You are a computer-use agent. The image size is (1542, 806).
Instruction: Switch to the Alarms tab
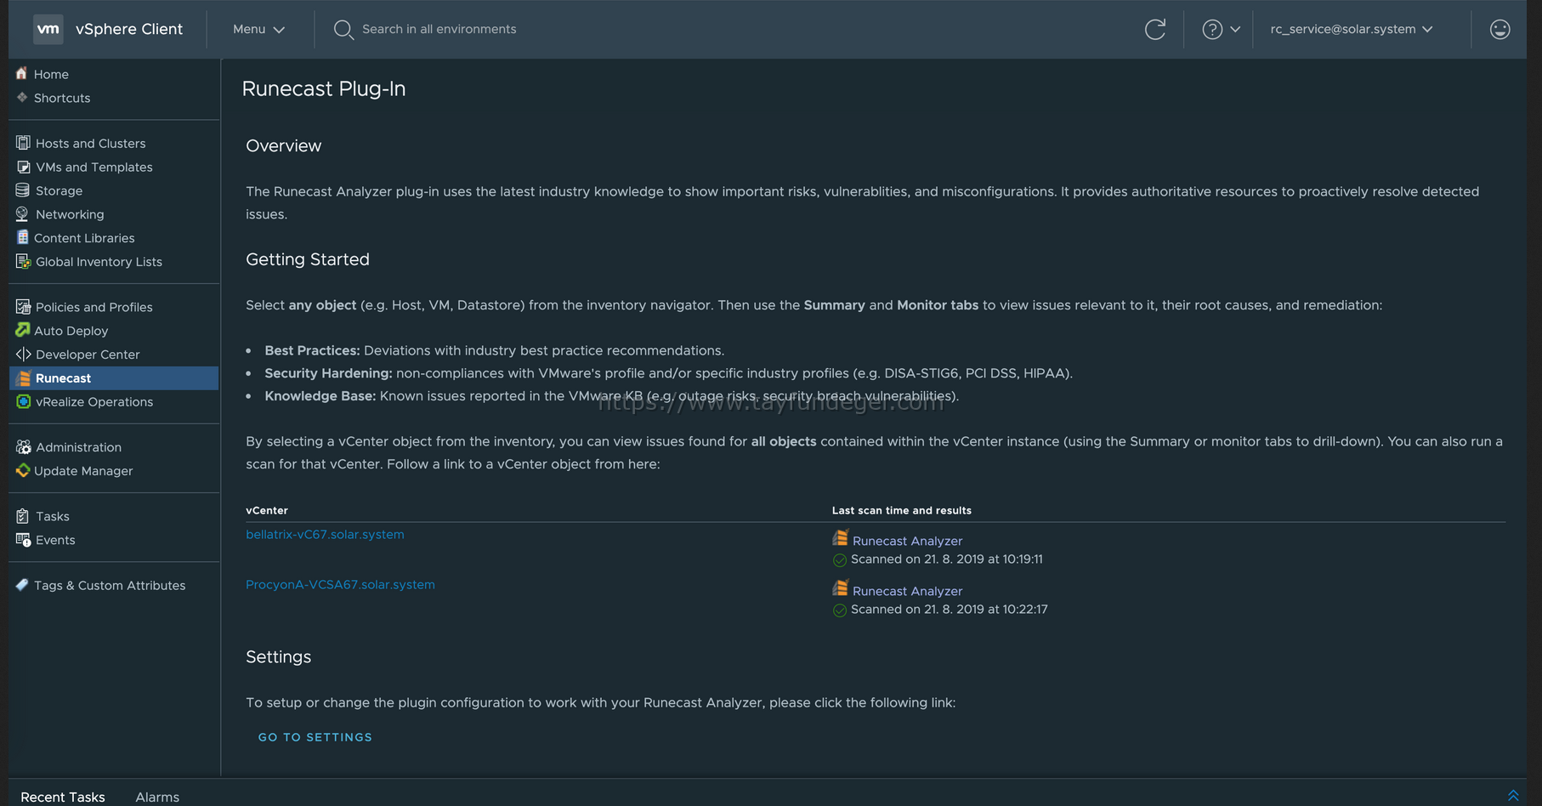click(157, 797)
